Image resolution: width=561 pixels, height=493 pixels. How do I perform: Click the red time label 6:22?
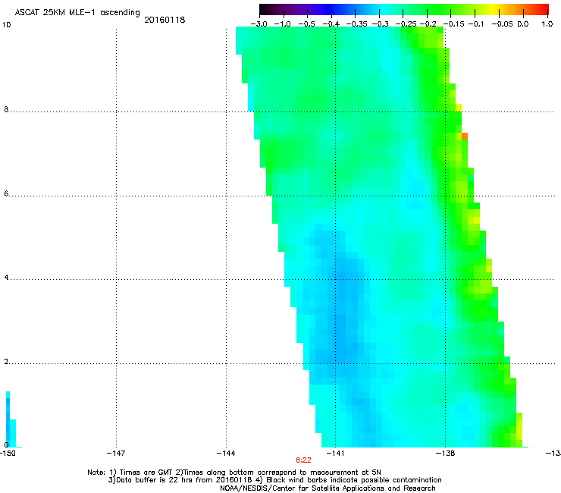(x=303, y=460)
